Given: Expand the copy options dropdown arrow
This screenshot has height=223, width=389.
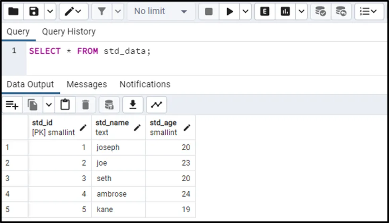Looking at the screenshot, I should (x=49, y=105).
